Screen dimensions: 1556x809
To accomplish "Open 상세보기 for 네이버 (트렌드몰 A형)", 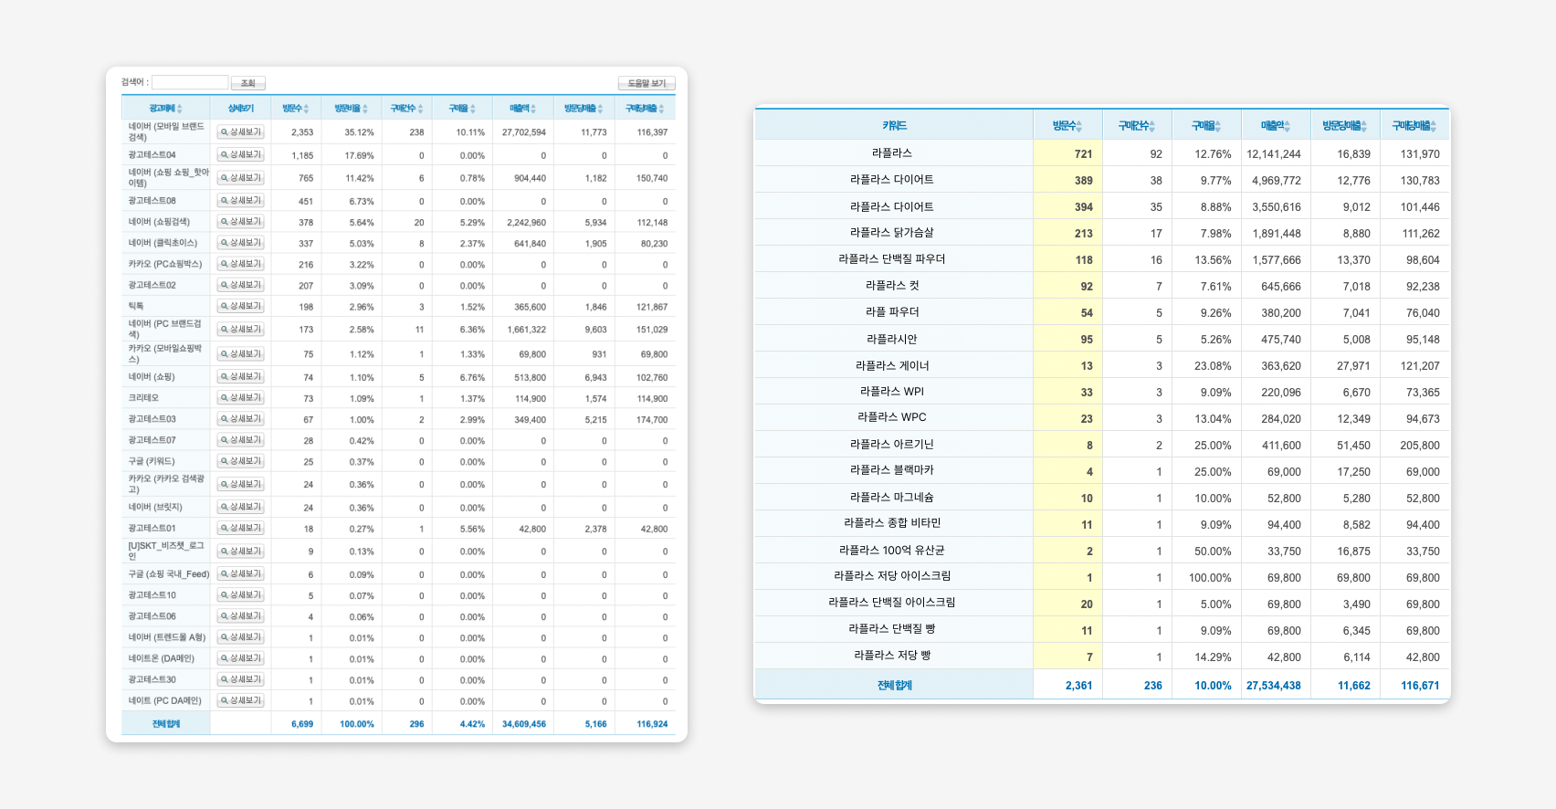I will click(x=240, y=637).
